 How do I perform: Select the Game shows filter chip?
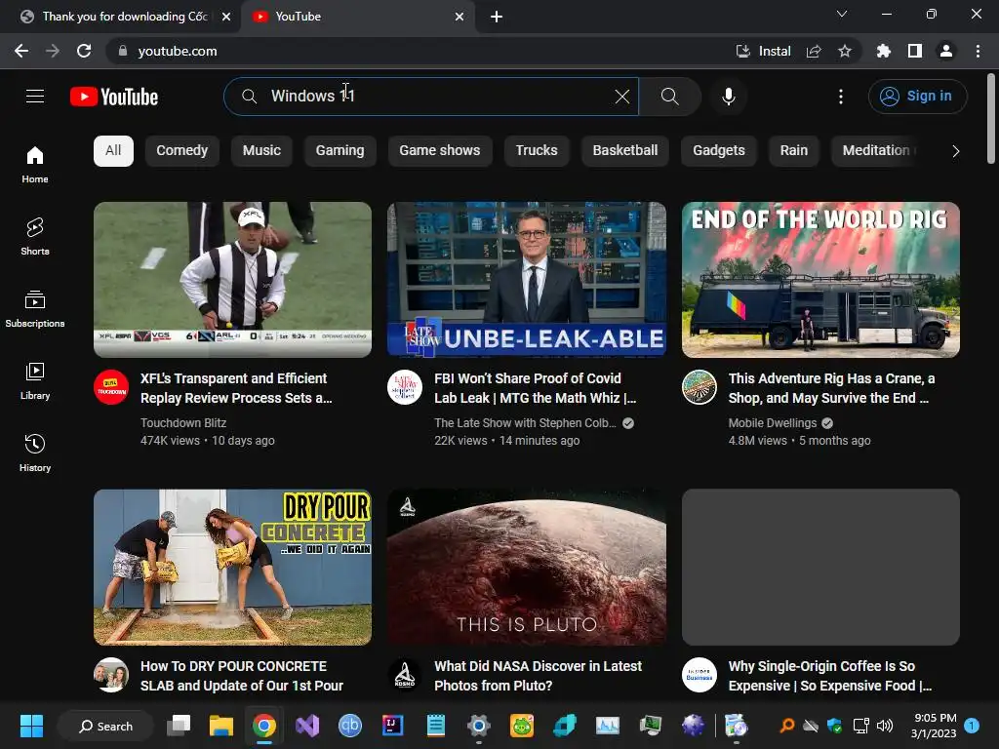click(x=440, y=151)
